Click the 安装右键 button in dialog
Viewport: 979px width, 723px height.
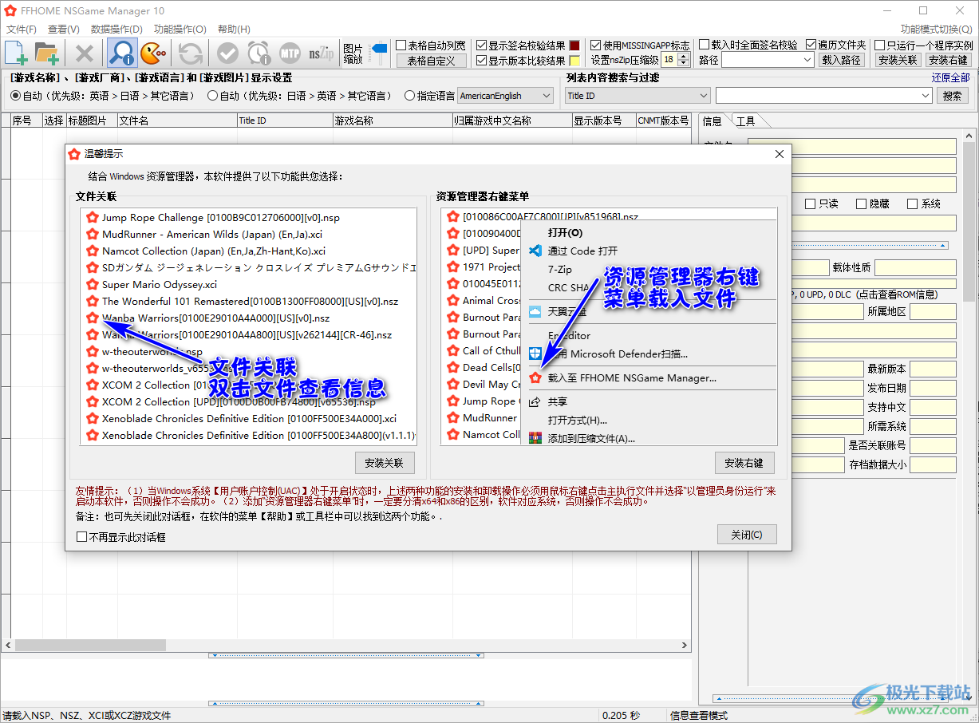[x=744, y=463]
